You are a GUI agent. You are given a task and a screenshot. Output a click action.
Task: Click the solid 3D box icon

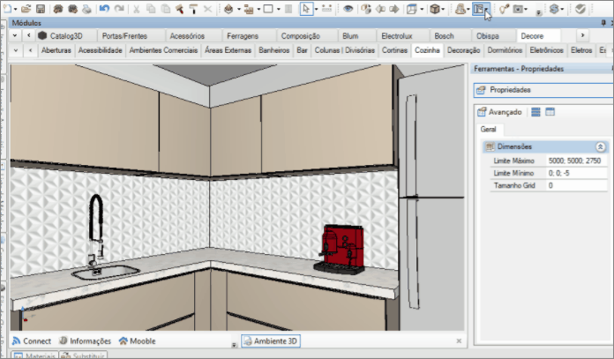[434, 9]
